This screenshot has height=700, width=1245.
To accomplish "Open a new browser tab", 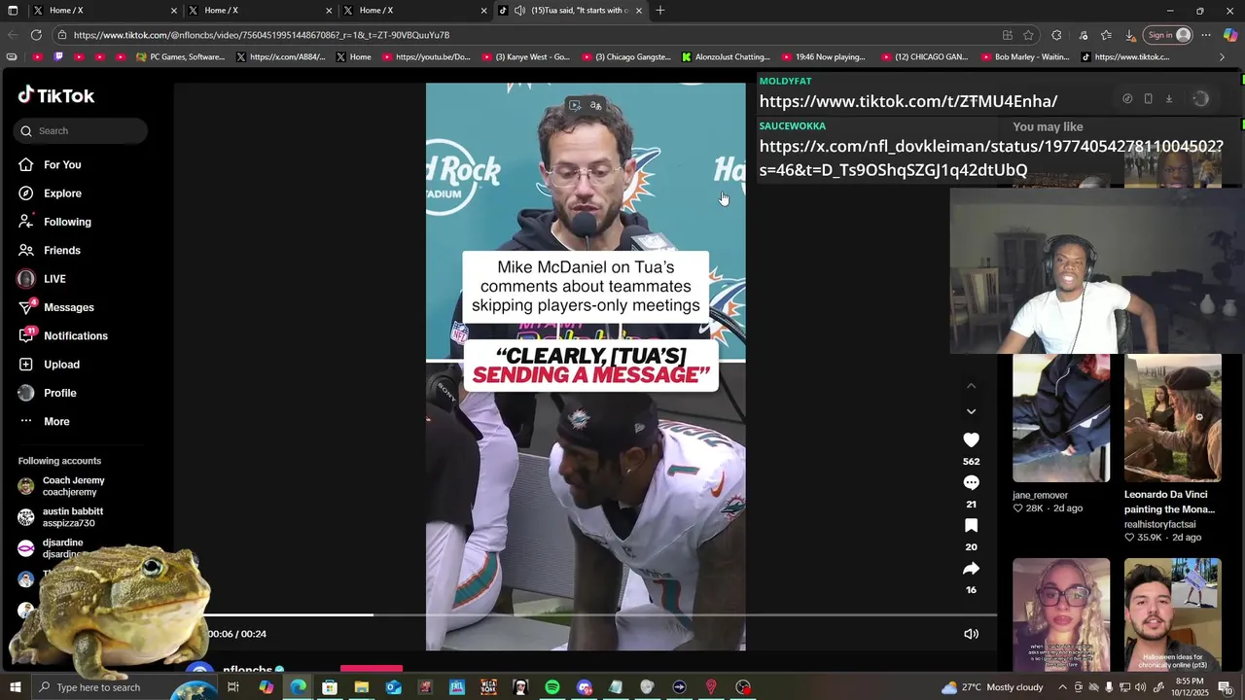I will [x=660, y=11].
